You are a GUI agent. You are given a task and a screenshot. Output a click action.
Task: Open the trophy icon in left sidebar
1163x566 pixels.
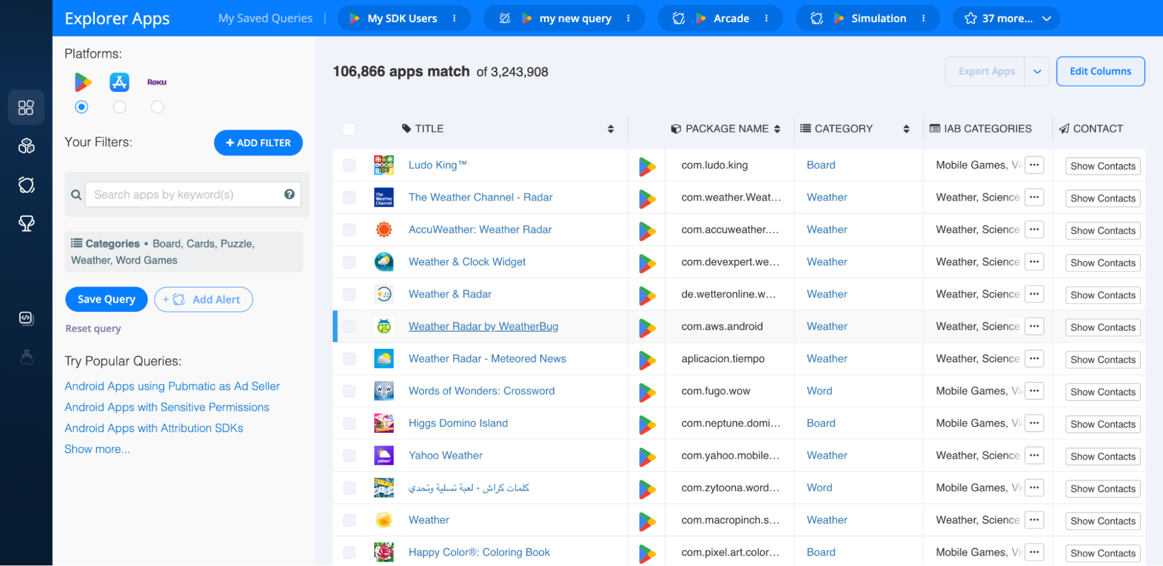tap(26, 223)
